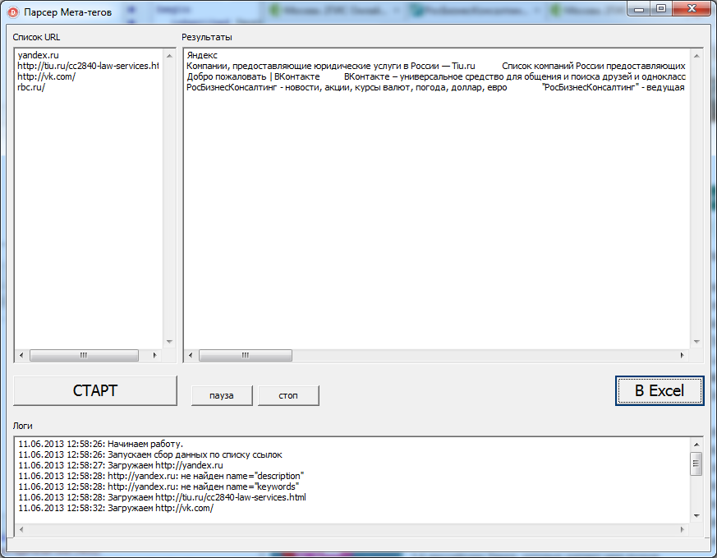Click logs scroll right arrow

pos(683,529)
